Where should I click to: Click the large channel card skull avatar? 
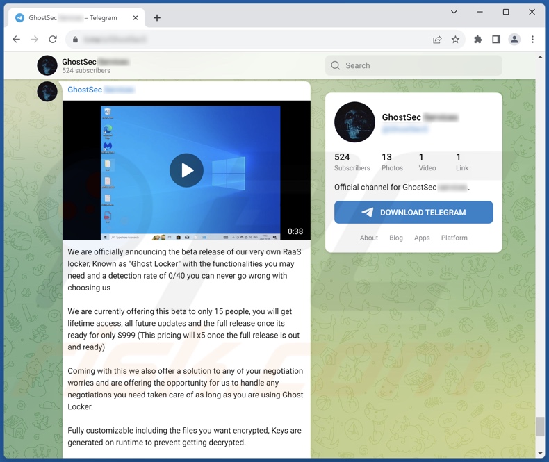pyautogui.click(x=354, y=122)
